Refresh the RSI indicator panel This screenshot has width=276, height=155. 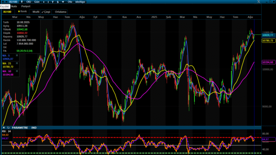[x=8, y=128]
